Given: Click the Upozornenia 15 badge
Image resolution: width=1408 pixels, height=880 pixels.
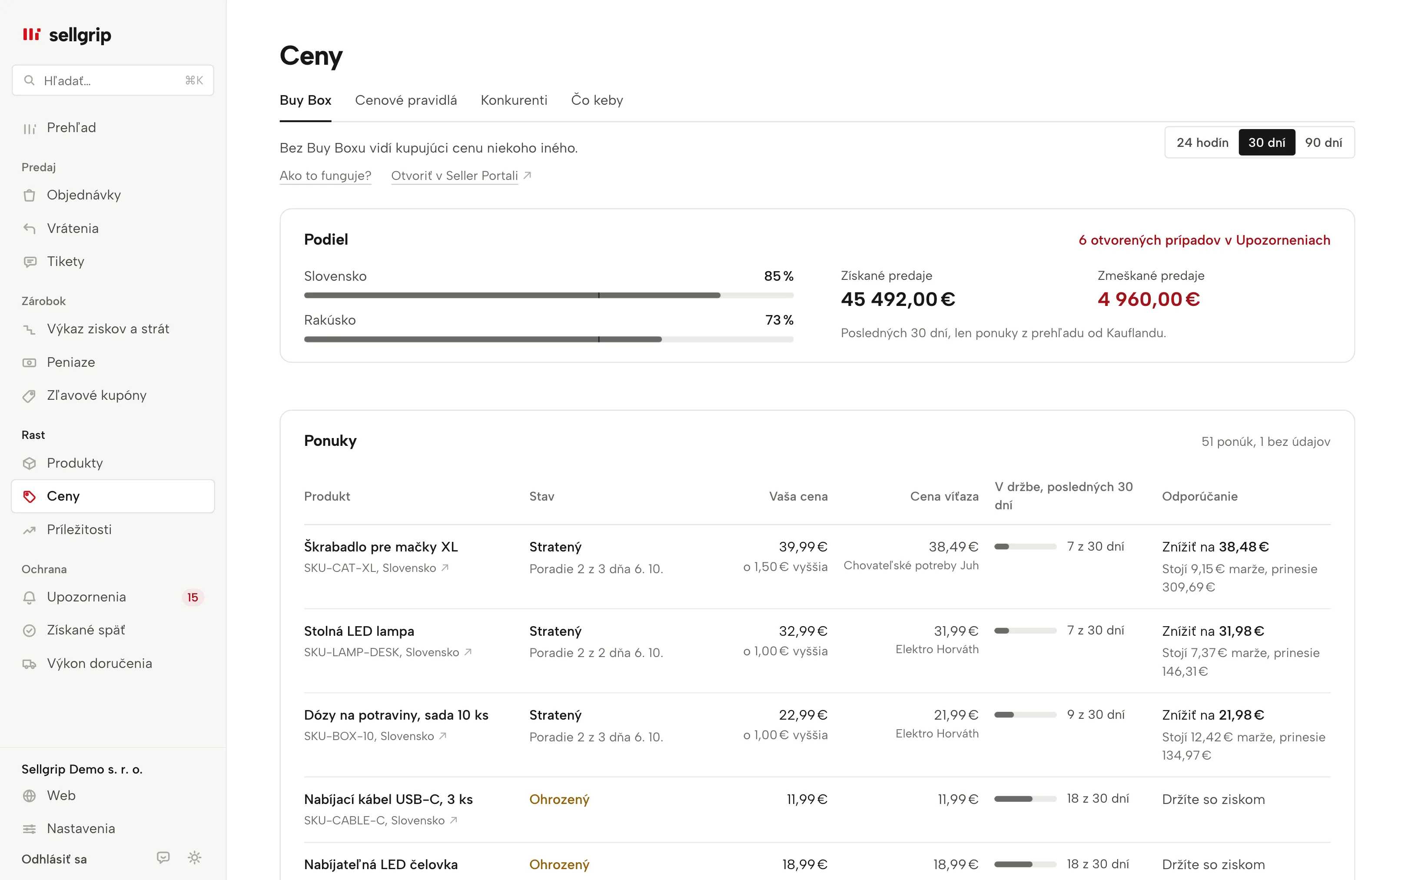Looking at the screenshot, I should 193,598.
